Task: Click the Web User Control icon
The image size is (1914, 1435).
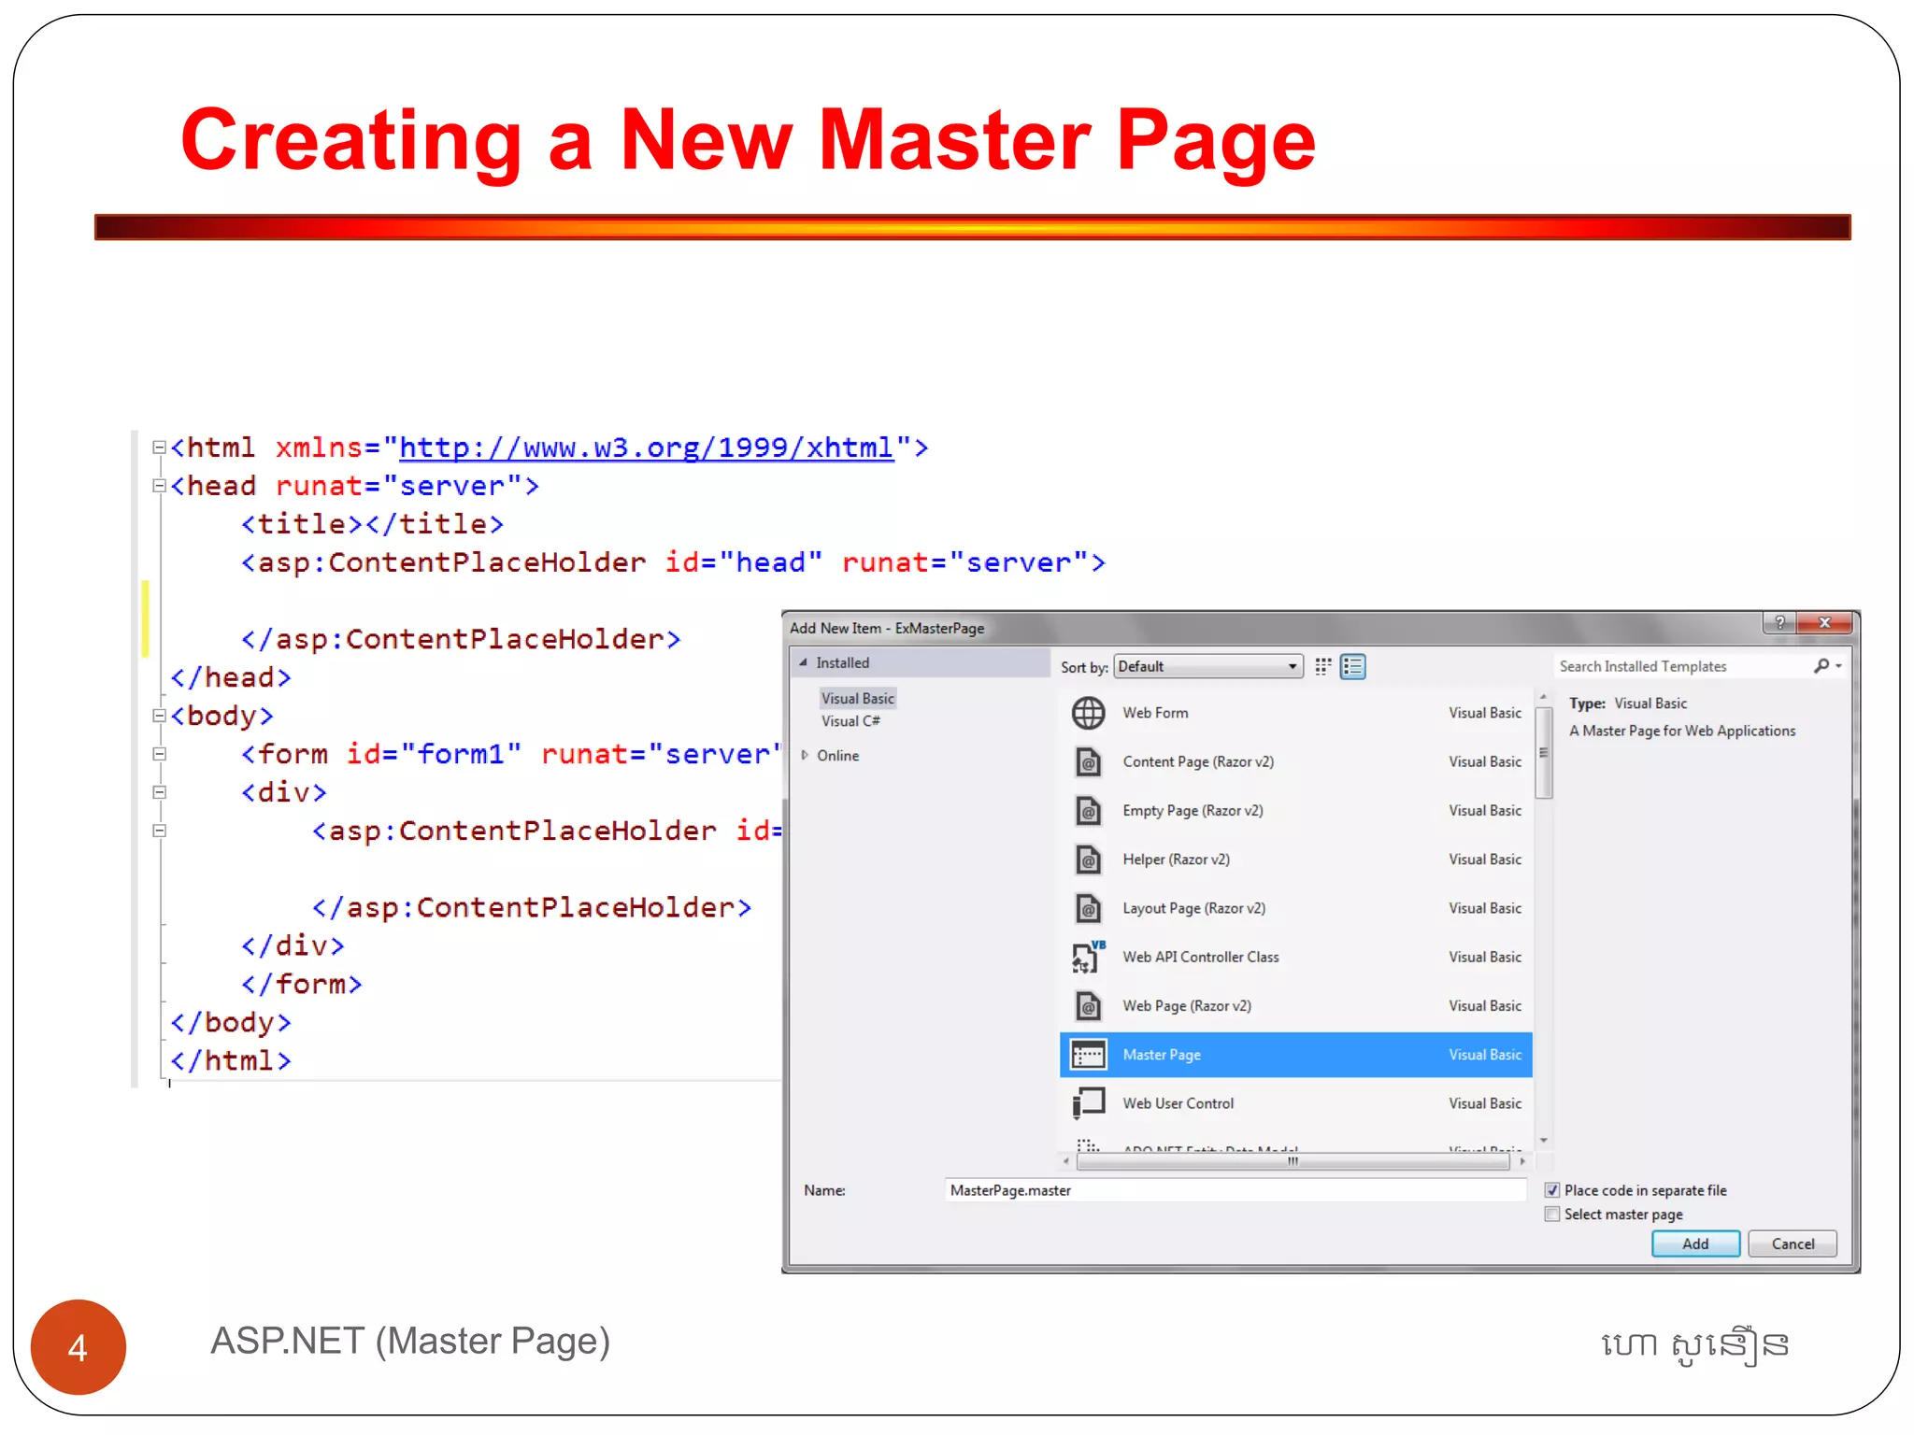Action: [x=1088, y=1103]
